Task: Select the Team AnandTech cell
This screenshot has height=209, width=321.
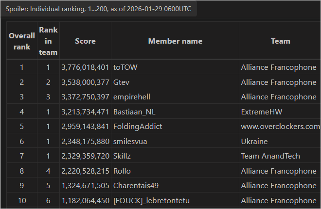Action: tap(270, 156)
